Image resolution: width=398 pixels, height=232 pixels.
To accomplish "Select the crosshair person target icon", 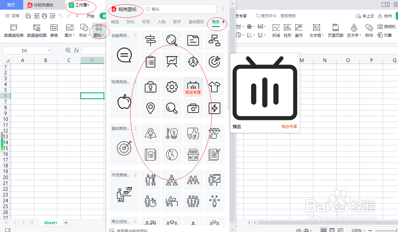I will click(193, 62).
